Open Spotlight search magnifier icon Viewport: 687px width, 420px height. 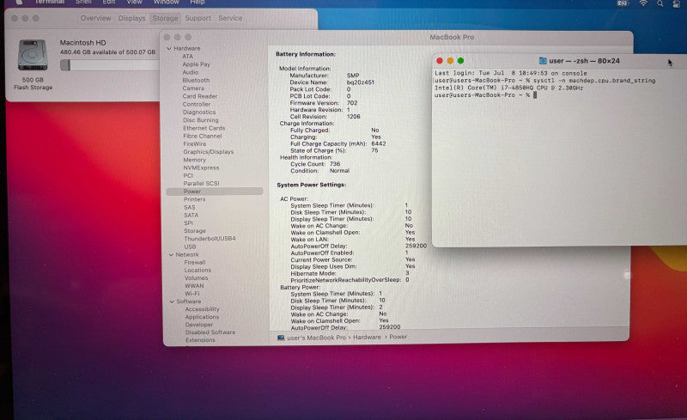coord(660,3)
